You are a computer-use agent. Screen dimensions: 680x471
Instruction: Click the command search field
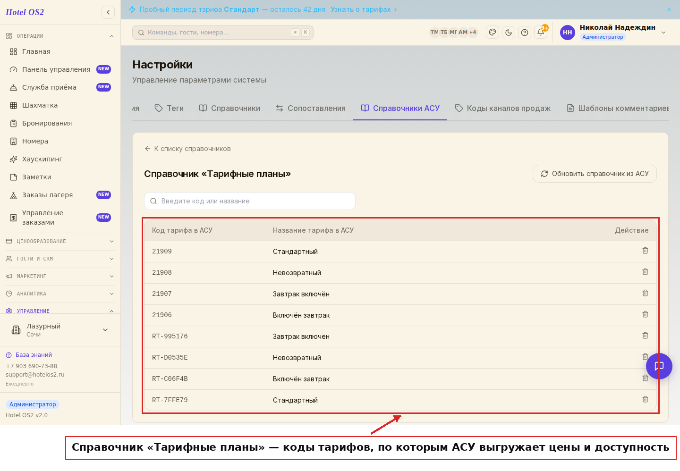click(223, 33)
